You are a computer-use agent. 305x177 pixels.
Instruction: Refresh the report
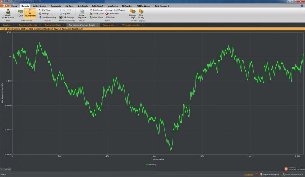pyautogui.click(x=111, y=17)
